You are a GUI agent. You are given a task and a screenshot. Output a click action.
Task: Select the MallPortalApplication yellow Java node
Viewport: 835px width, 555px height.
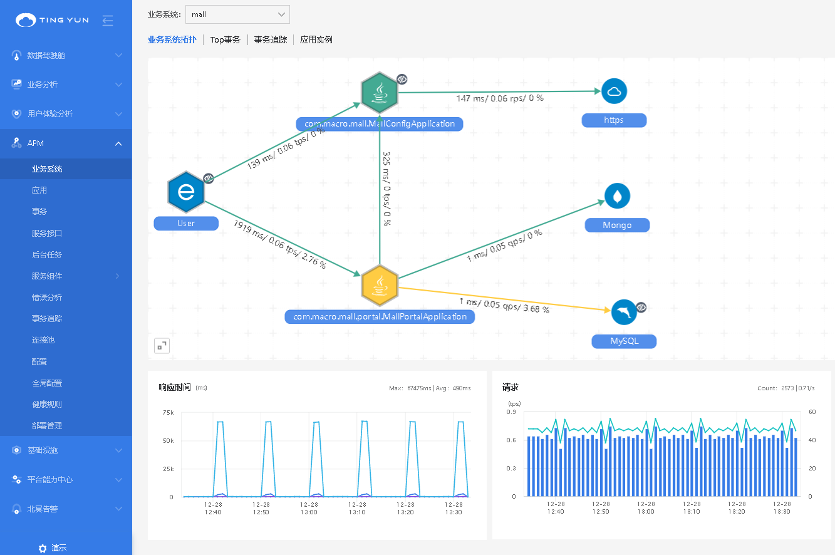point(380,284)
